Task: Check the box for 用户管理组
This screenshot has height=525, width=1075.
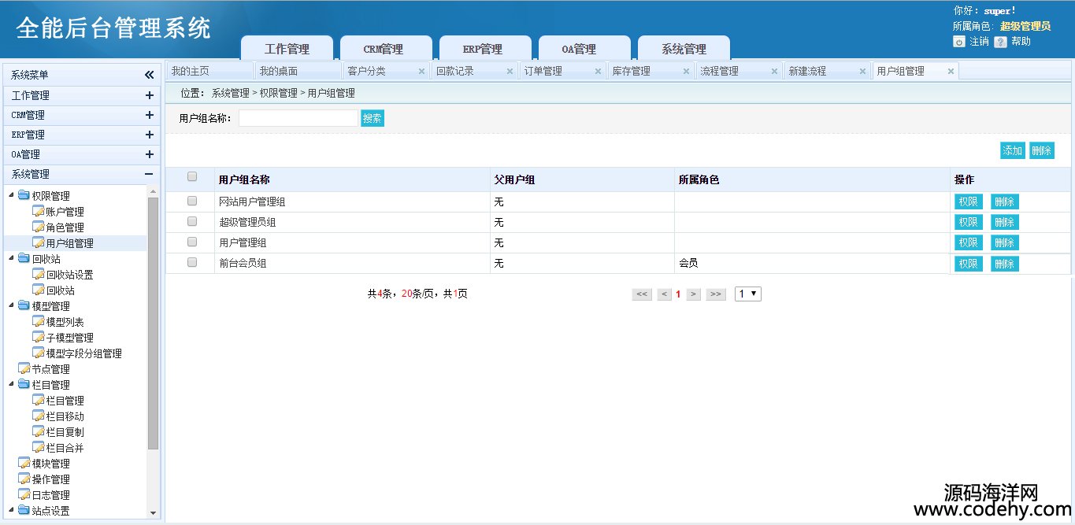Action: [x=192, y=242]
